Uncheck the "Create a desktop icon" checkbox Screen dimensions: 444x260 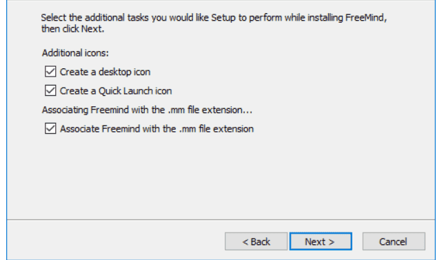[50, 72]
